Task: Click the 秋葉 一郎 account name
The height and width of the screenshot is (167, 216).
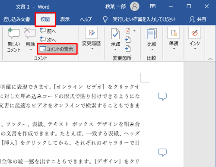Action: click(115, 6)
